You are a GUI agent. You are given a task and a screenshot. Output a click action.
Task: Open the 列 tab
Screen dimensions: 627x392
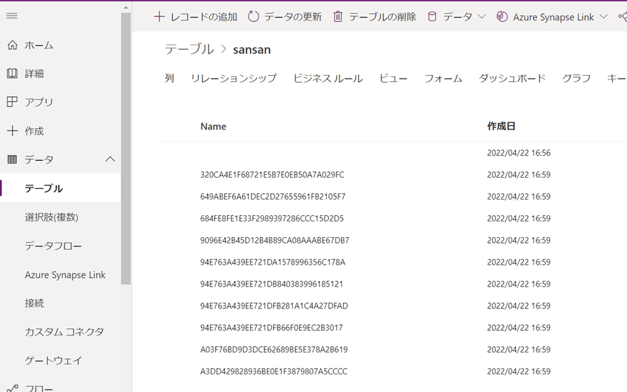tap(169, 79)
